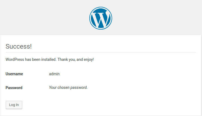Click the word "chosen" in password note
The width and height of the screenshot is (202, 116).
pos(64,87)
